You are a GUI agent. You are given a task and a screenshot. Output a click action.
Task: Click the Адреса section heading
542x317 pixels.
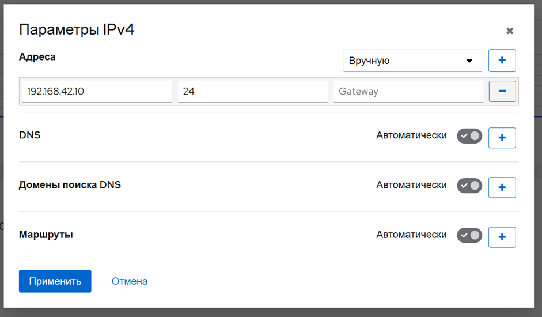pyautogui.click(x=37, y=57)
